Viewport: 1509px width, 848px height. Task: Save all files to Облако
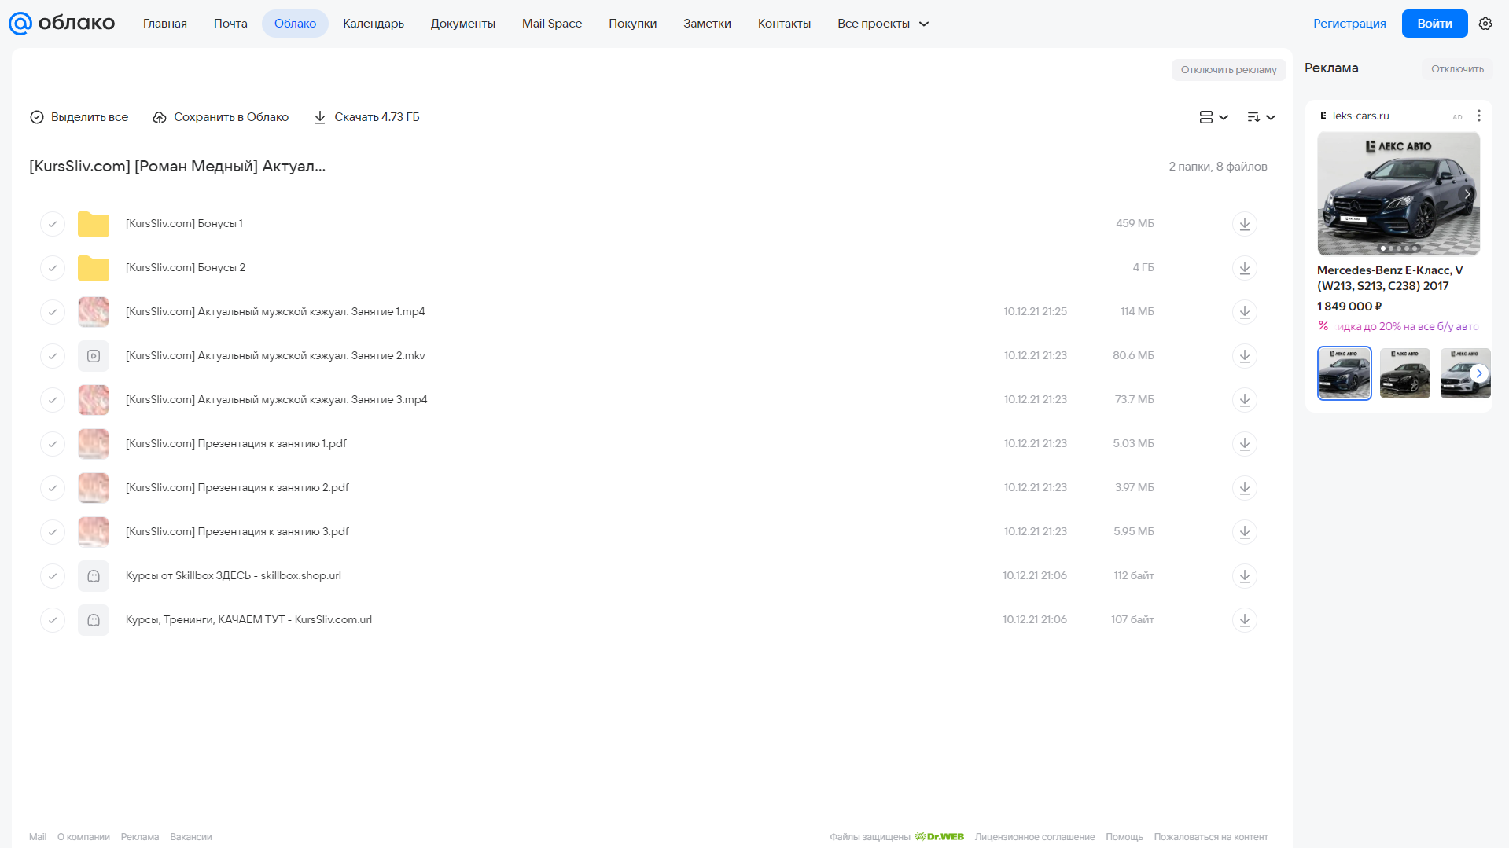(220, 117)
